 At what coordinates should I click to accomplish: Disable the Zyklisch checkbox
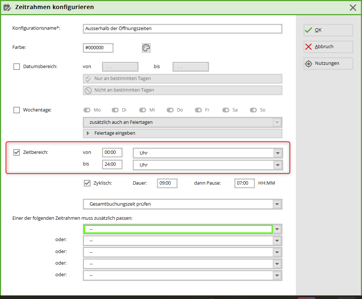[87, 183]
